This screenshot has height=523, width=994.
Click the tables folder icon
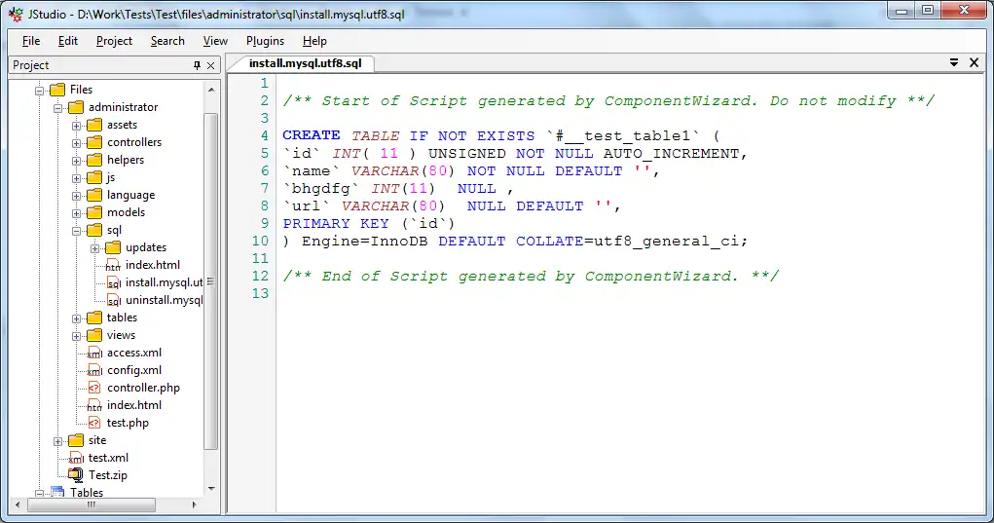(x=94, y=318)
